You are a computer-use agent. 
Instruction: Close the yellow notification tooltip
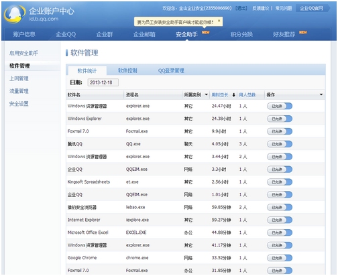coord(219,21)
